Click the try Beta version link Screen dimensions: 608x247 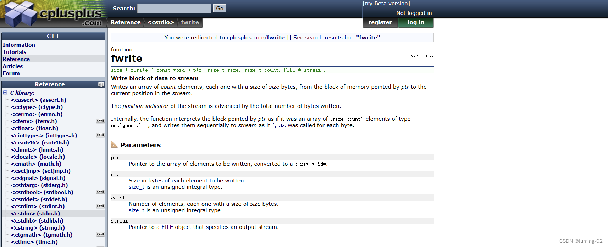pos(386,4)
